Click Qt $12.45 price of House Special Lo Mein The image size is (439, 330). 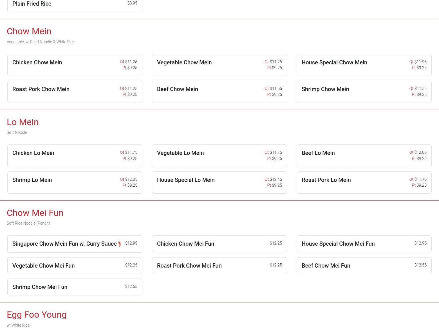273,179
